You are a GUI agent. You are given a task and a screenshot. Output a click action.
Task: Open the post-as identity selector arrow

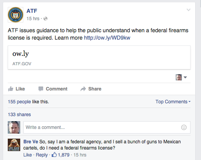(x=185, y=77)
